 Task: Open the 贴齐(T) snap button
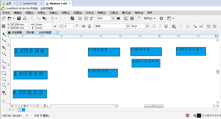(x=149, y=18)
